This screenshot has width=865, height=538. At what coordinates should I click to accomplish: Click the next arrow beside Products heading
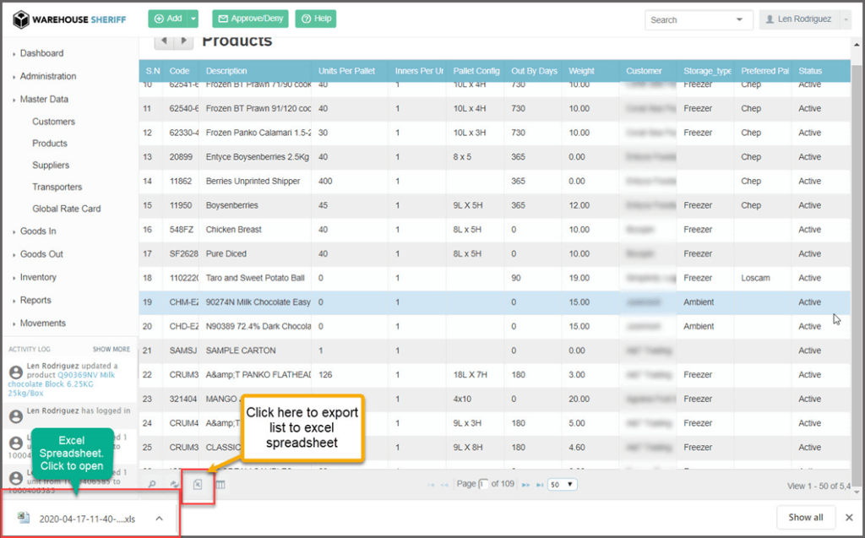(183, 41)
